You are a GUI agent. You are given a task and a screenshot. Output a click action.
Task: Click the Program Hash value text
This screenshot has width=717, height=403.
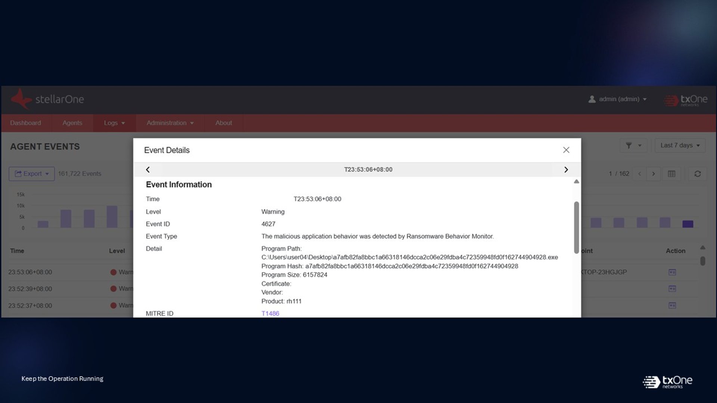pyautogui.click(x=412, y=266)
